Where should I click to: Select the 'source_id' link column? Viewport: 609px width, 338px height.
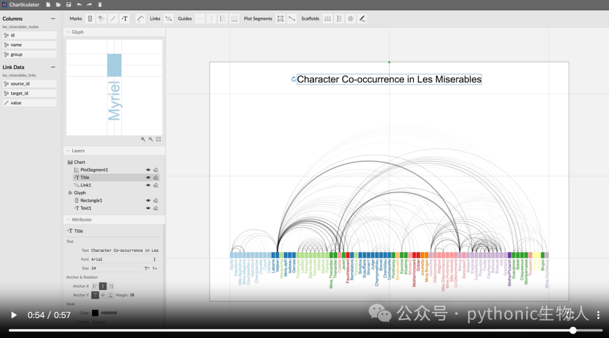click(x=29, y=83)
